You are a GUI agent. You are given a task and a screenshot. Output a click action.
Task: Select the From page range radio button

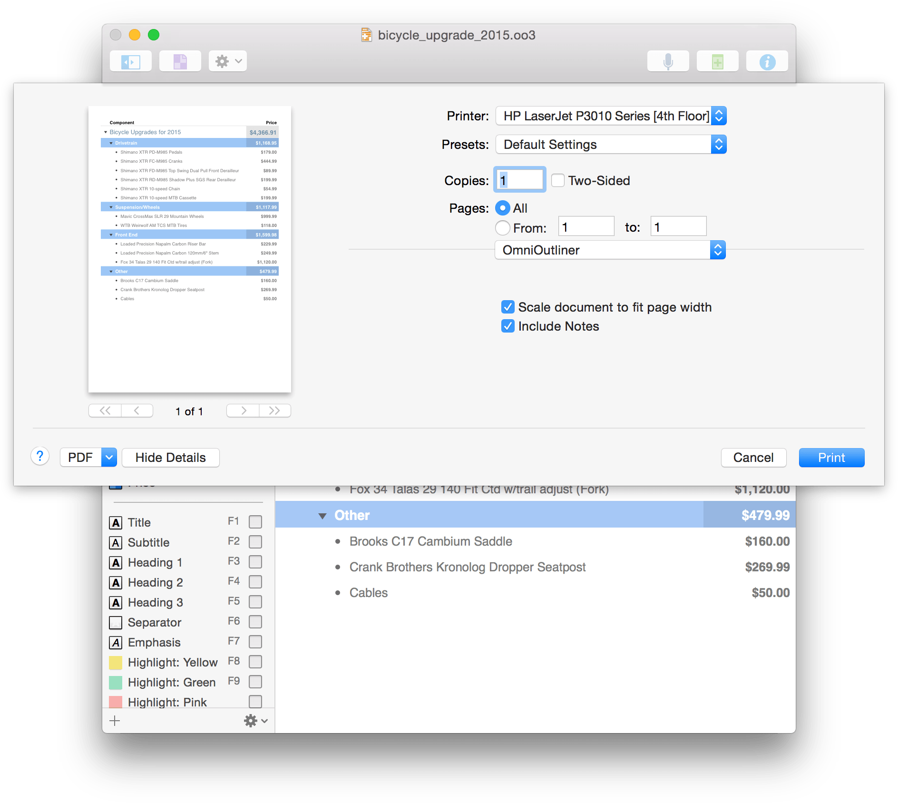(x=502, y=228)
